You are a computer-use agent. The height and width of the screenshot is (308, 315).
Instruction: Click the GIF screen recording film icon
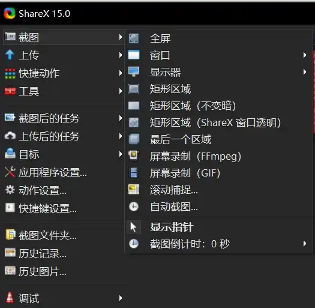coord(134,173)
